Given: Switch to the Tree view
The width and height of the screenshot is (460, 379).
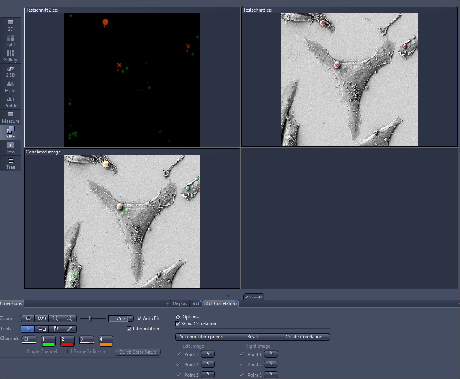Looking at the screenshot, I should click(10, 163).
